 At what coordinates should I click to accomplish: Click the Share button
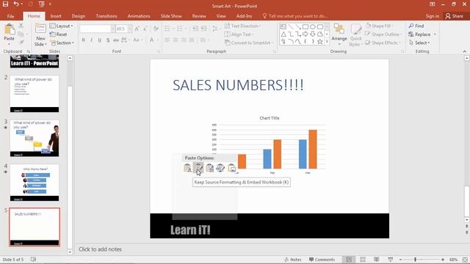(455, 16)
